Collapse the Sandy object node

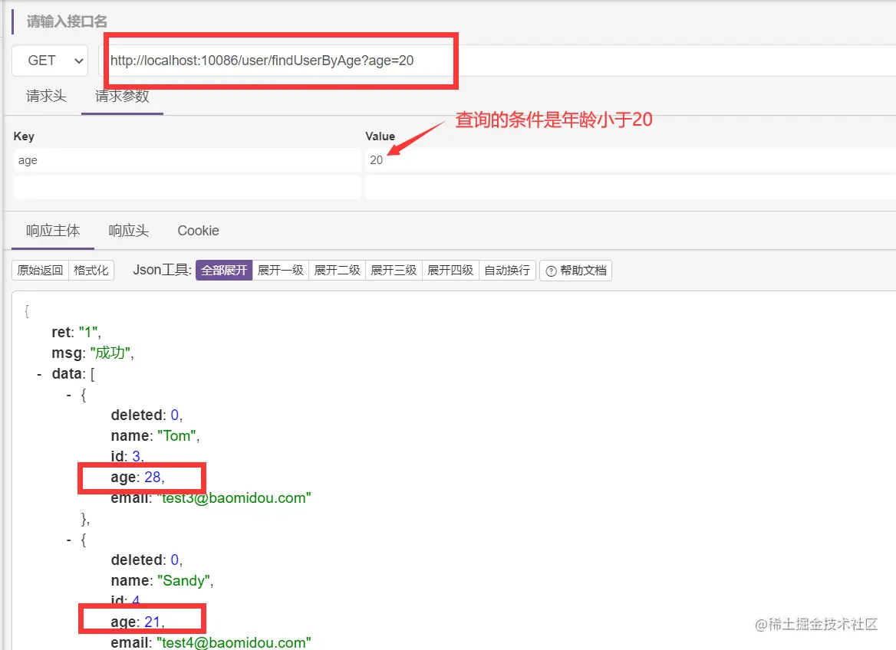68,540
